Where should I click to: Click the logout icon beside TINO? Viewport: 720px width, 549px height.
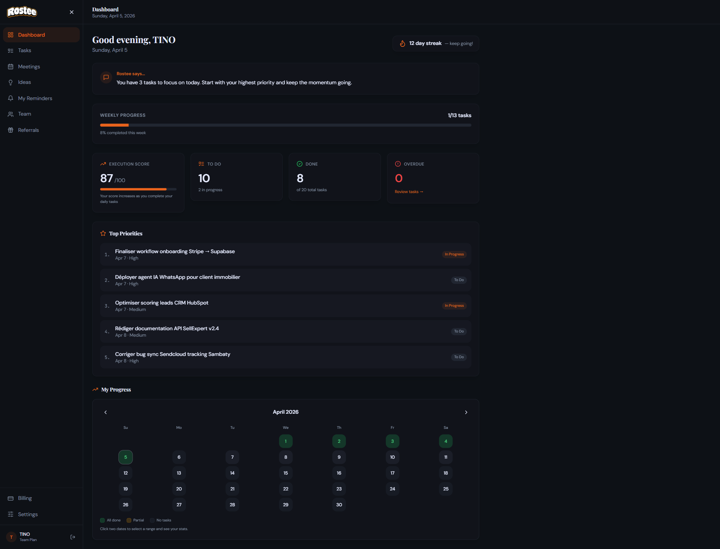(x=73, y=537)
